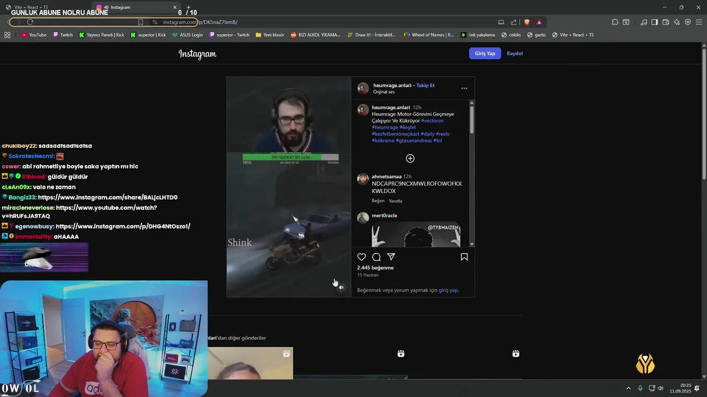Click the #kükreme hashtag
This screenshot has width=707, height=397.
coord(383,141)
